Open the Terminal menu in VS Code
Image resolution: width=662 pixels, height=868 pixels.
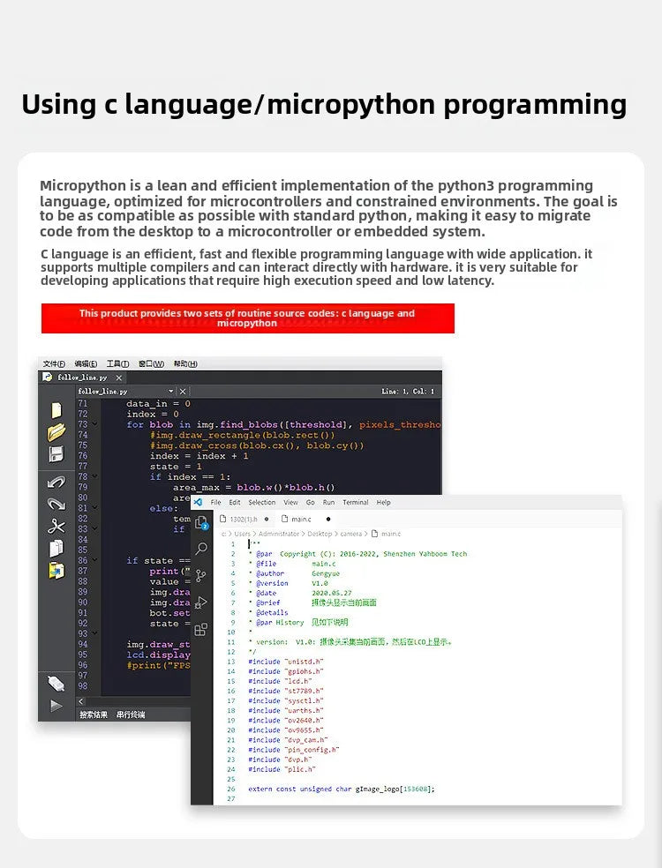(355, 503)
